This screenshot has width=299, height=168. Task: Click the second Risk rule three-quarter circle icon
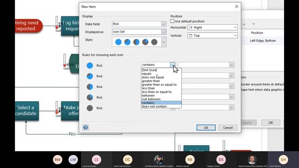[x=90, y=76]
